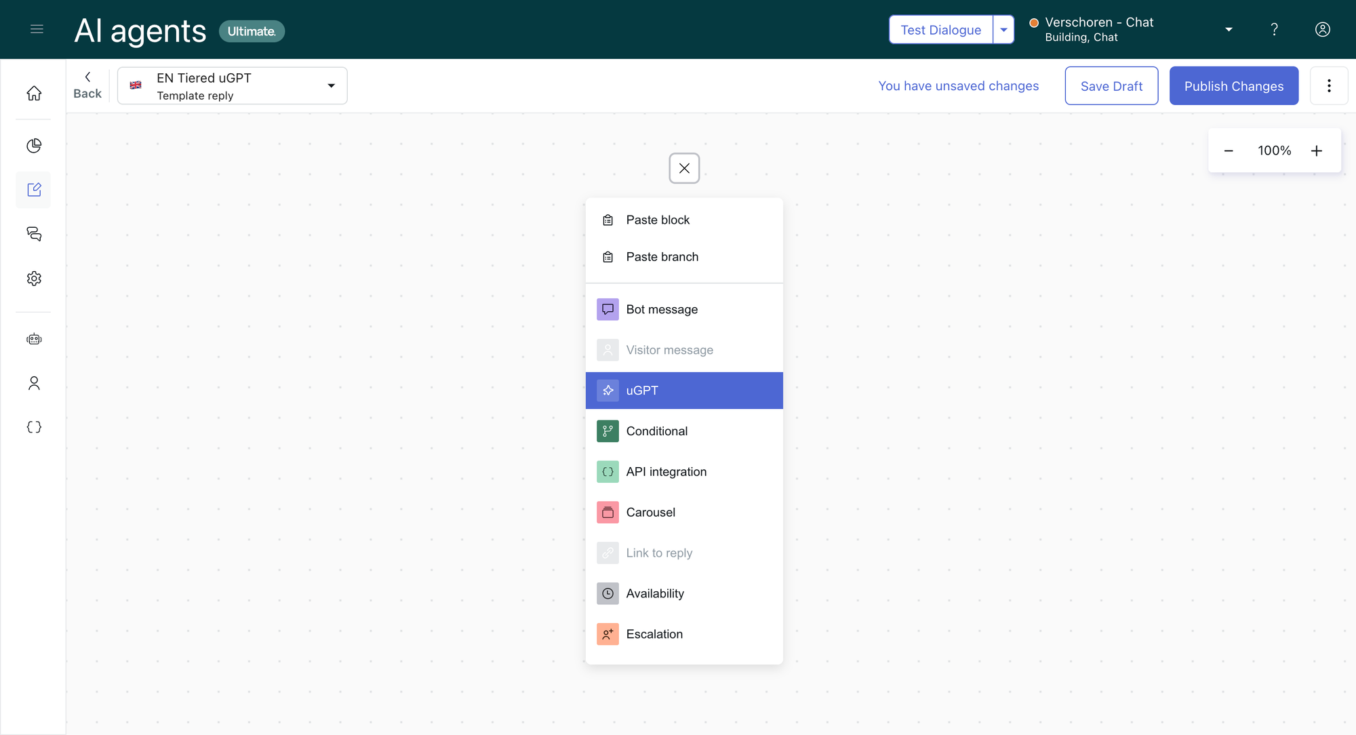The height and width of the screenshot is (735, 1356).
Task: Click the user profile icon at top right
Action: 1322,30
